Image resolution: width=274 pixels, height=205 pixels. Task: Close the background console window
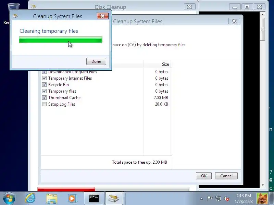[260, 7]
